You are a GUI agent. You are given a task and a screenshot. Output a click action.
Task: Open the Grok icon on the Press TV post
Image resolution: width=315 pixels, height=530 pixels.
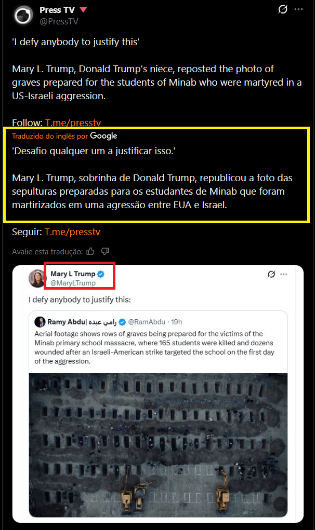pos(283,9)
